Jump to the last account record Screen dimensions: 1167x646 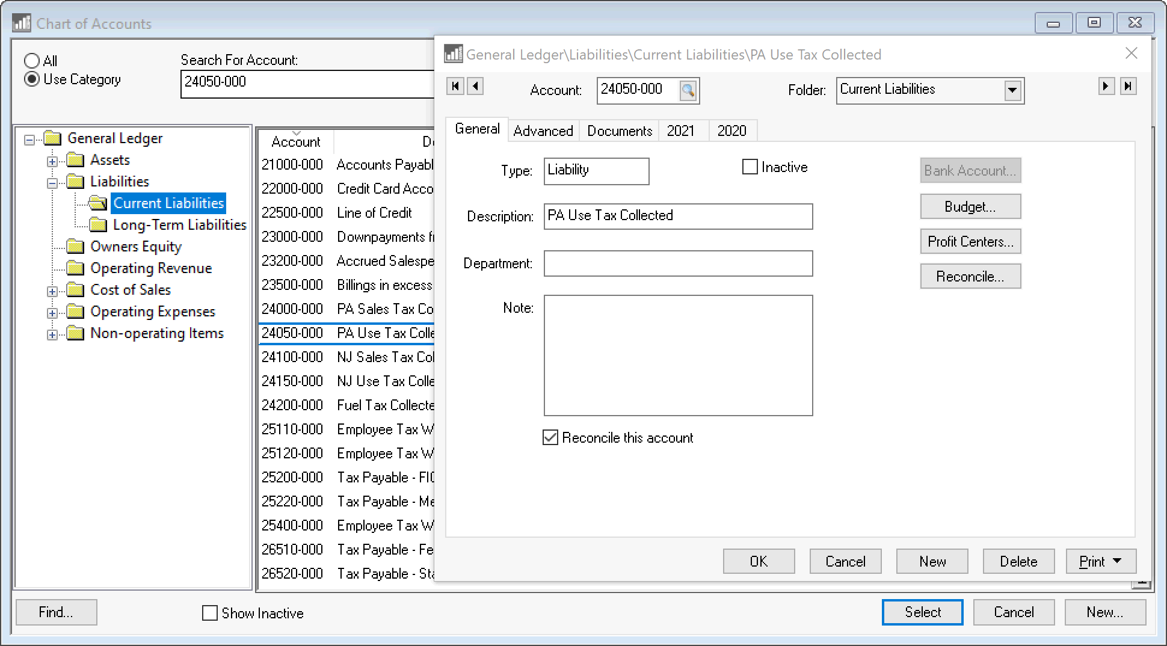(1128, 86)
